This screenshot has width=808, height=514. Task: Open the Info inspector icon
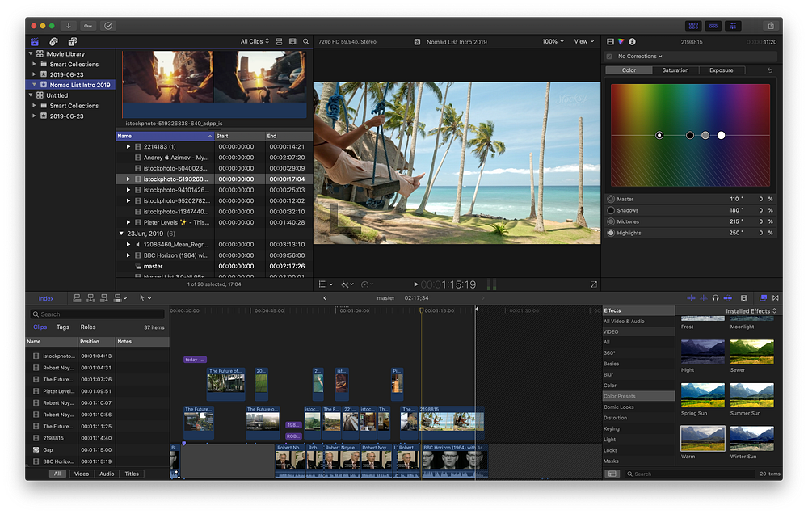coord(632,41)
